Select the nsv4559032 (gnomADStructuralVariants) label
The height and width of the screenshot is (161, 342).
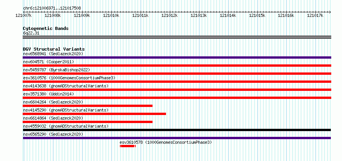click(x=66, y=126)
